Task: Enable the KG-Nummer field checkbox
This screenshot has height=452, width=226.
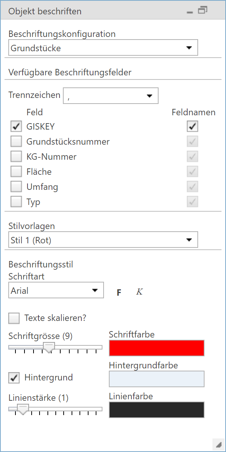Action: (x=16, y=156)
